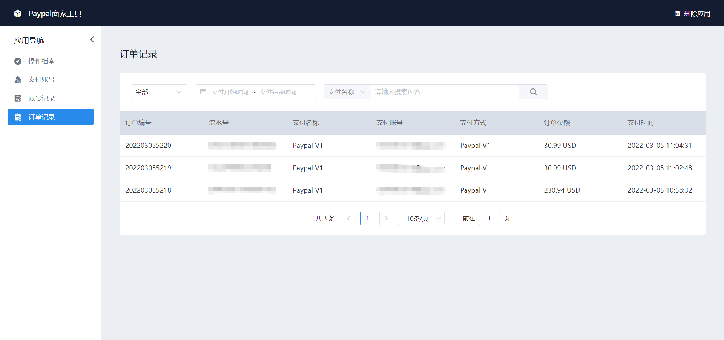This screenshot has width=724, height=340.
Task: Click the 2022-03-05 11:04:31 time cell
Action: (x=660, y=146)
